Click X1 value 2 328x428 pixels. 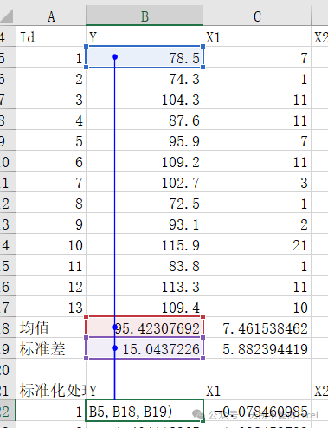point(257,224)
